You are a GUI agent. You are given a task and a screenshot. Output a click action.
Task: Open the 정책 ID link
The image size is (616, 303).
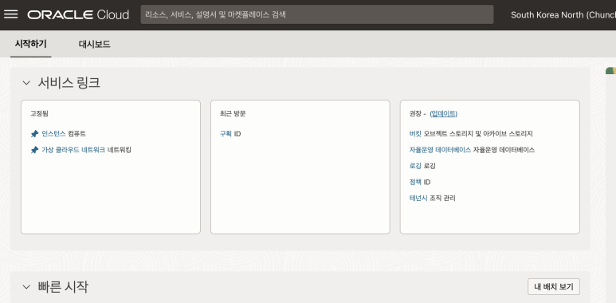tap(415, 182)
